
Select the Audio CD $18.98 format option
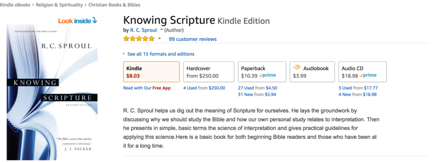363,72
